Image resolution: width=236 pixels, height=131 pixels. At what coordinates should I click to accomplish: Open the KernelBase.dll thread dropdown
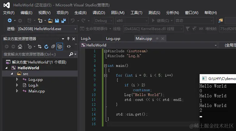[181, 29]
